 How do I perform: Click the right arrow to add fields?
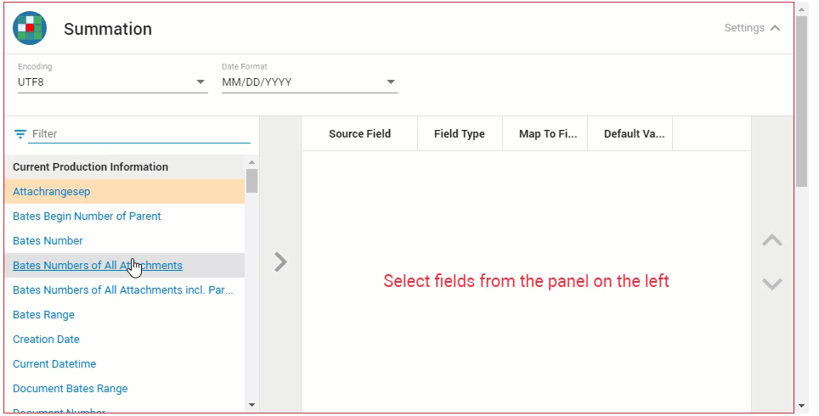(280, 262)
